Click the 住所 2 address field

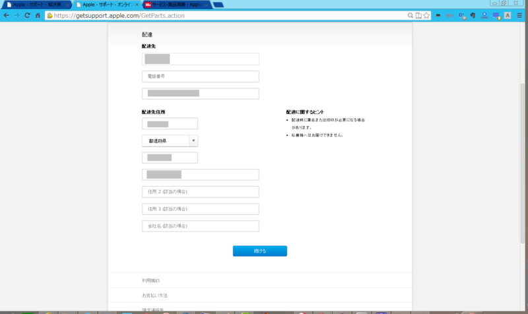(x=201, y=192)
